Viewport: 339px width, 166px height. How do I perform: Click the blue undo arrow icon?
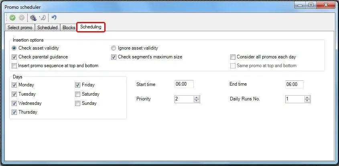(54, 18)
